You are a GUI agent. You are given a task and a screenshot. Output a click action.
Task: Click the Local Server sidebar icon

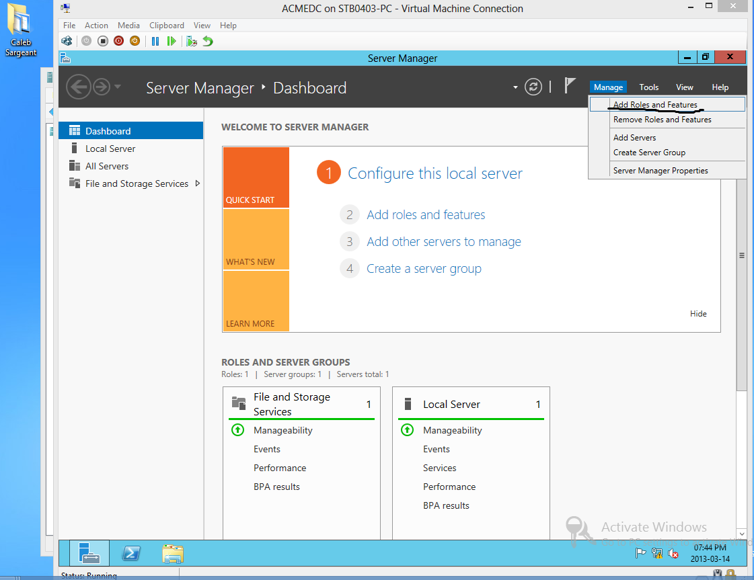75,148
